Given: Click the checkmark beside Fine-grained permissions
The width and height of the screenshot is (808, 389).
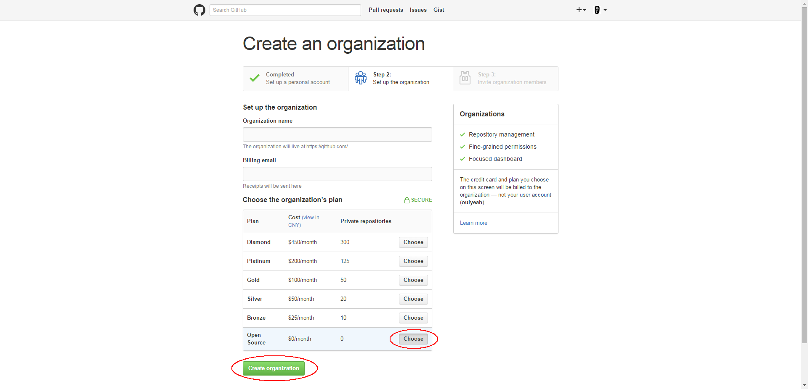Looking at the screenshot, I should coord(462,147).
